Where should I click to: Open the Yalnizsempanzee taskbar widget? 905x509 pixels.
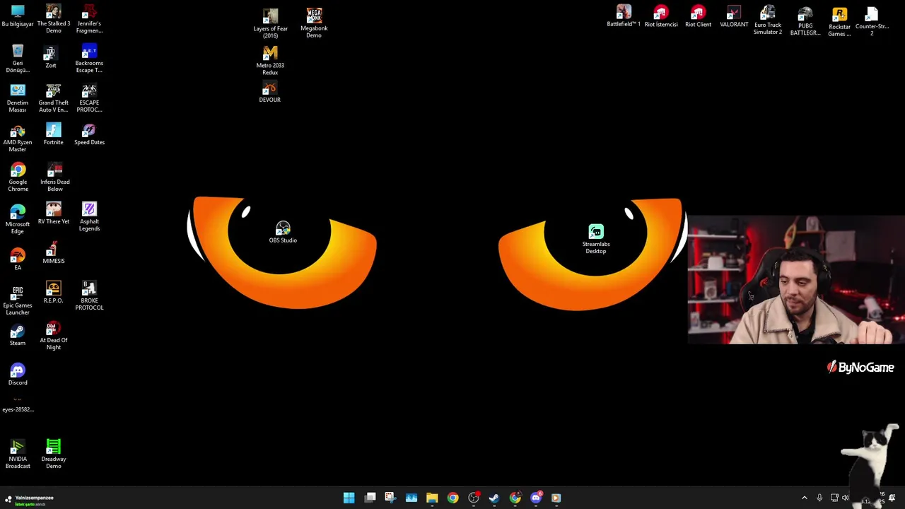(x=28, y=500)
